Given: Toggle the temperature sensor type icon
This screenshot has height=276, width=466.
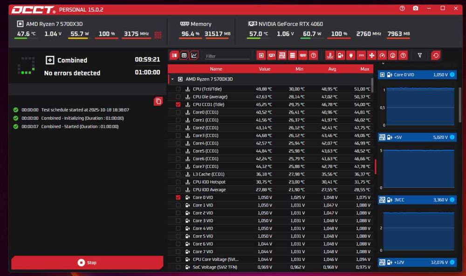Looking at the screenshot, I should (330, 55).
